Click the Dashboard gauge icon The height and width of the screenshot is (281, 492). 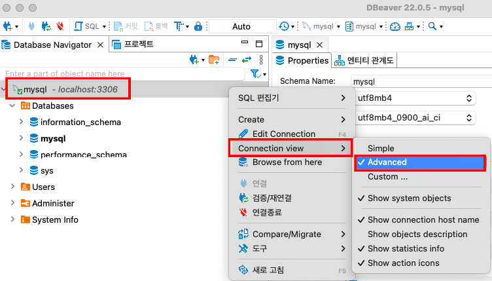[395, 26]
